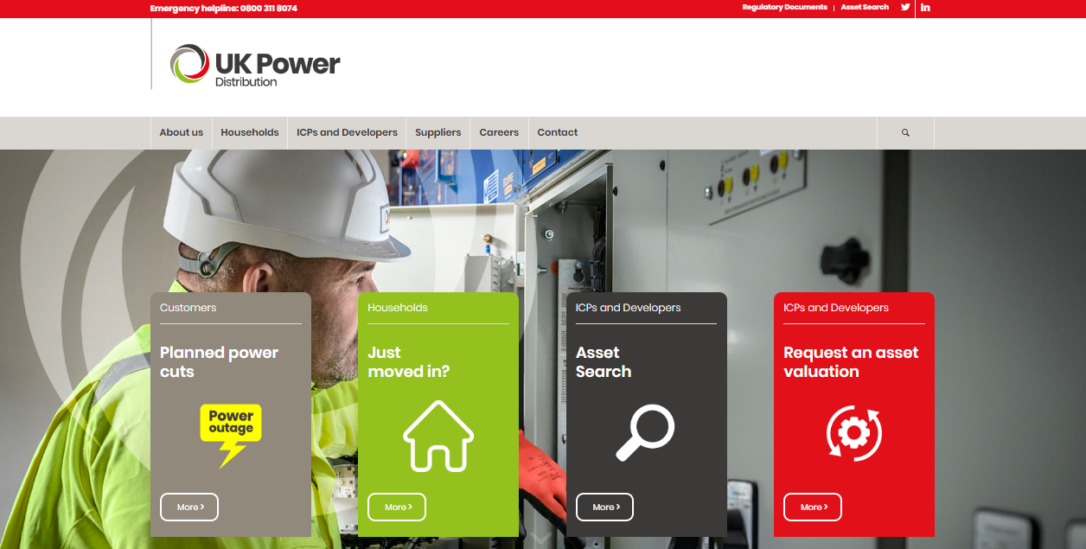The width and height of the screenshot is (1086, 549).
Task: Expand the Suppliers navigation item
Action: click(x=438, y=132)
